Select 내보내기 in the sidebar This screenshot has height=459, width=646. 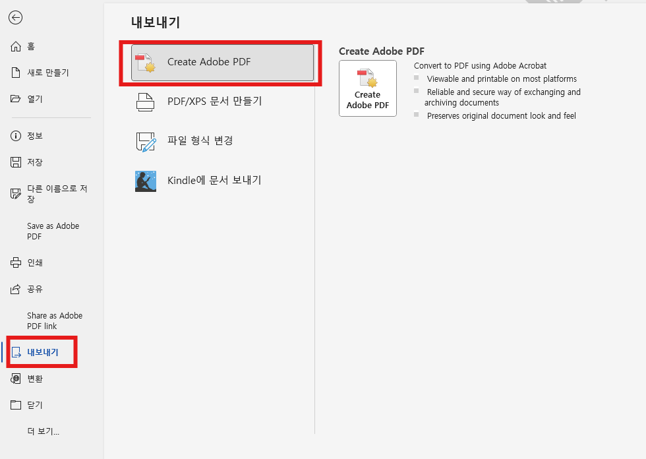(41, 352)
